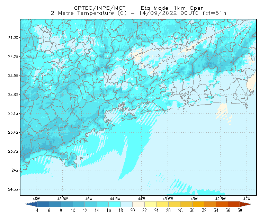277x214 pixels.
Task: Click the 23.1S latitude label
Action: pos(13,114)
